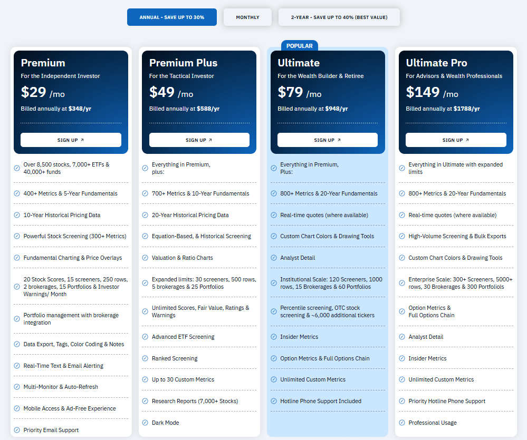Image resolution: width=527 pixels, height=440 pixels.
Task: Click checkmark icon beside Multi-Monitor & Auto-Refresh
Action: point(17,387)
